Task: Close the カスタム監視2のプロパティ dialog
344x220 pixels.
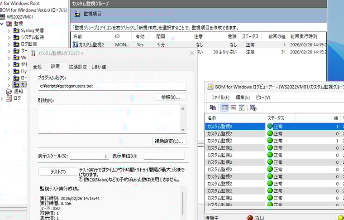Action: click(192, 53)
